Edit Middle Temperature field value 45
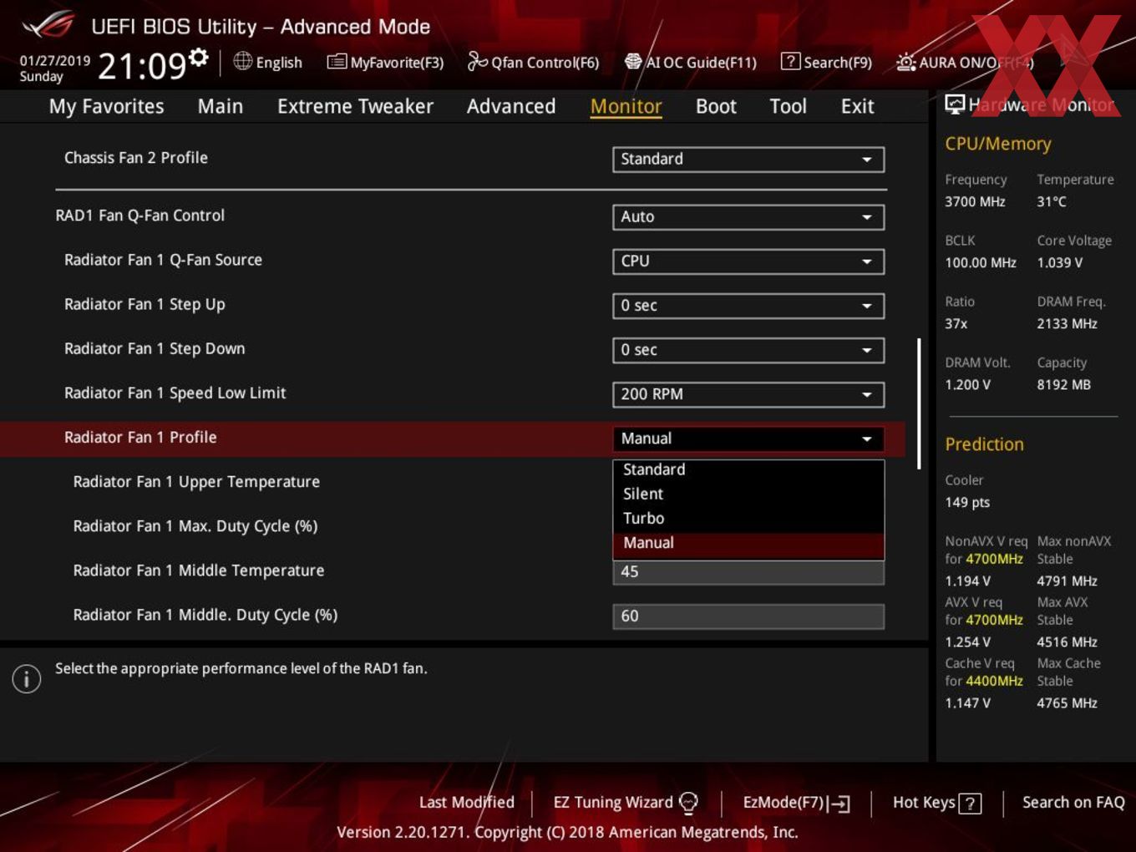 748,572
